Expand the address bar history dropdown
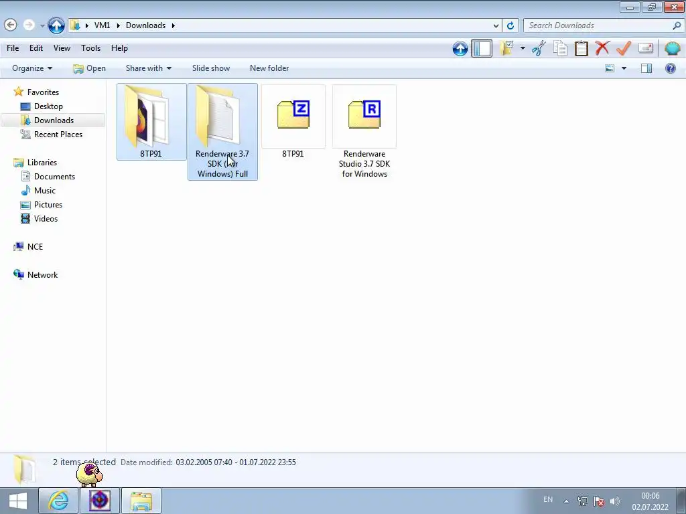Screen dimensions: 686x514 pyautogui.click(x=496, y=25)
